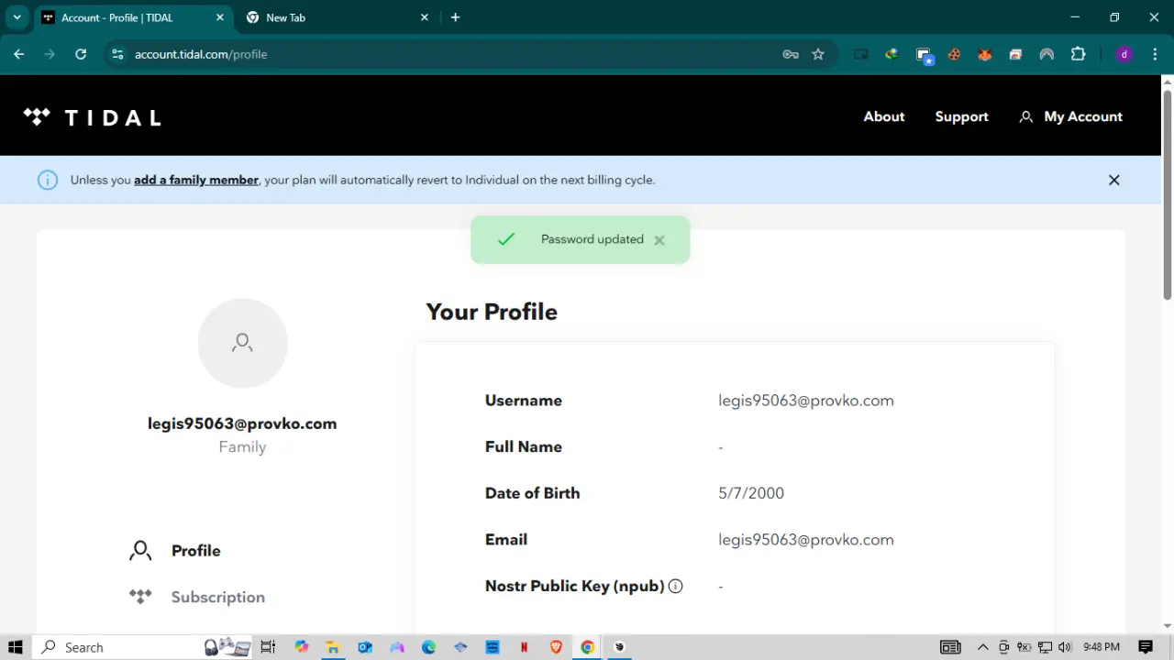This screenshot has width=1174, height=660.
Task: Open the Chrome profile avatar menu
Action: [1124, 54]
